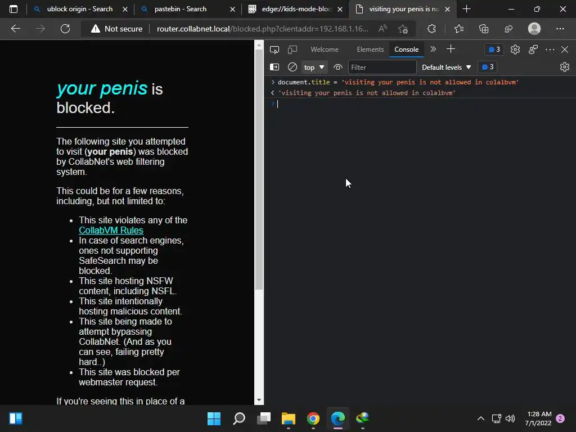The width and height of the screenshot is (576, 432).
Task: Open the volume speaker tray icon
Action: pyautogui.click(x=510, y=418)
